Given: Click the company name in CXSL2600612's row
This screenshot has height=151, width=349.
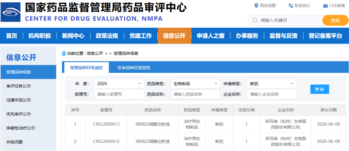Looking at the screenshot, I should point(286,141).
